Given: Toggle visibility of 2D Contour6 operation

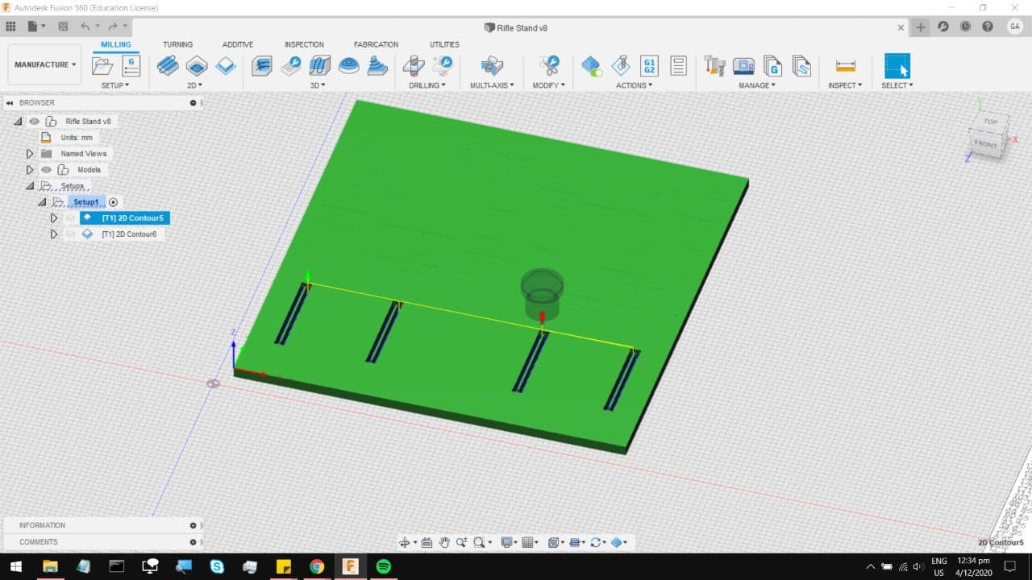Looking at the screenshot, I should pos(70,234).
